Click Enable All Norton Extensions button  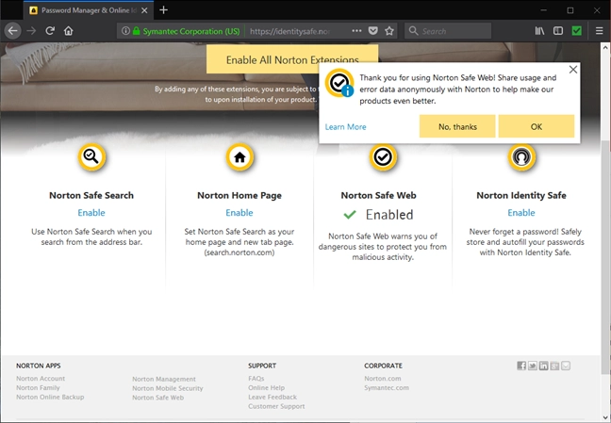292,59
